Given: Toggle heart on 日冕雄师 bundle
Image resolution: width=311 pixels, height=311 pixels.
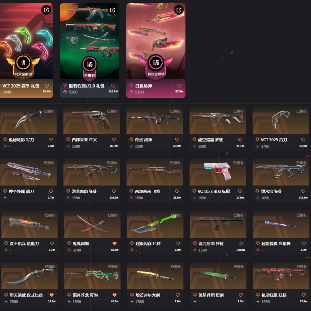Looking at the screenshot, I should point(179,86).
